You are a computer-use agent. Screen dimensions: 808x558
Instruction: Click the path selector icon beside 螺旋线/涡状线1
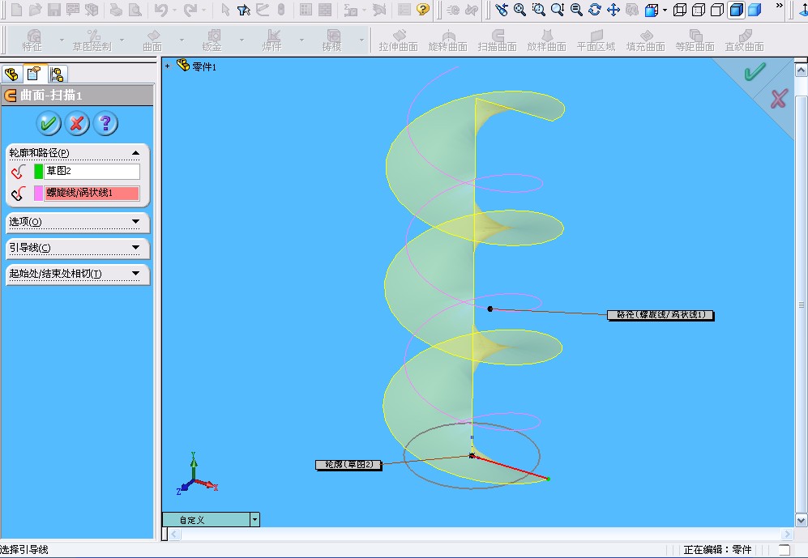coord(19,194)
